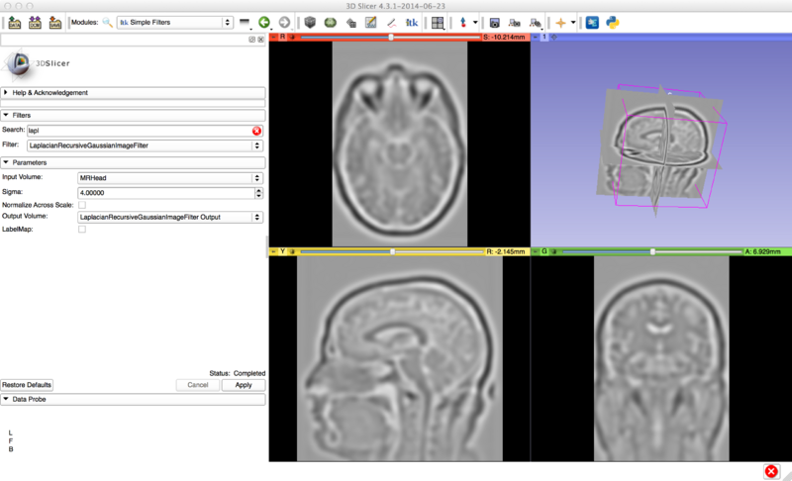Screen dimensions: 792x481
Task: Enable Normalize Across Scale checkbox
Action: pyautogui.click(x=82, y=205)
